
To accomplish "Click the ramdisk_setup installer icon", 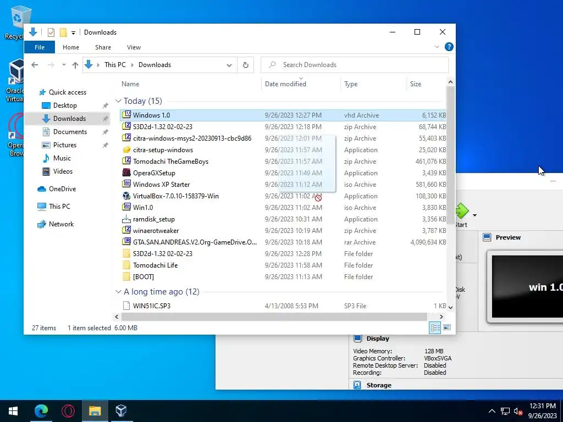I will pos(126,219).
